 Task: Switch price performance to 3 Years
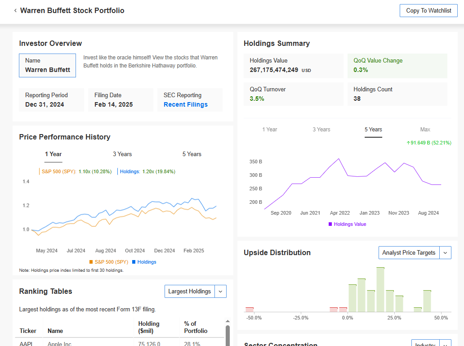pyautogui.click(x=122, y=154)
